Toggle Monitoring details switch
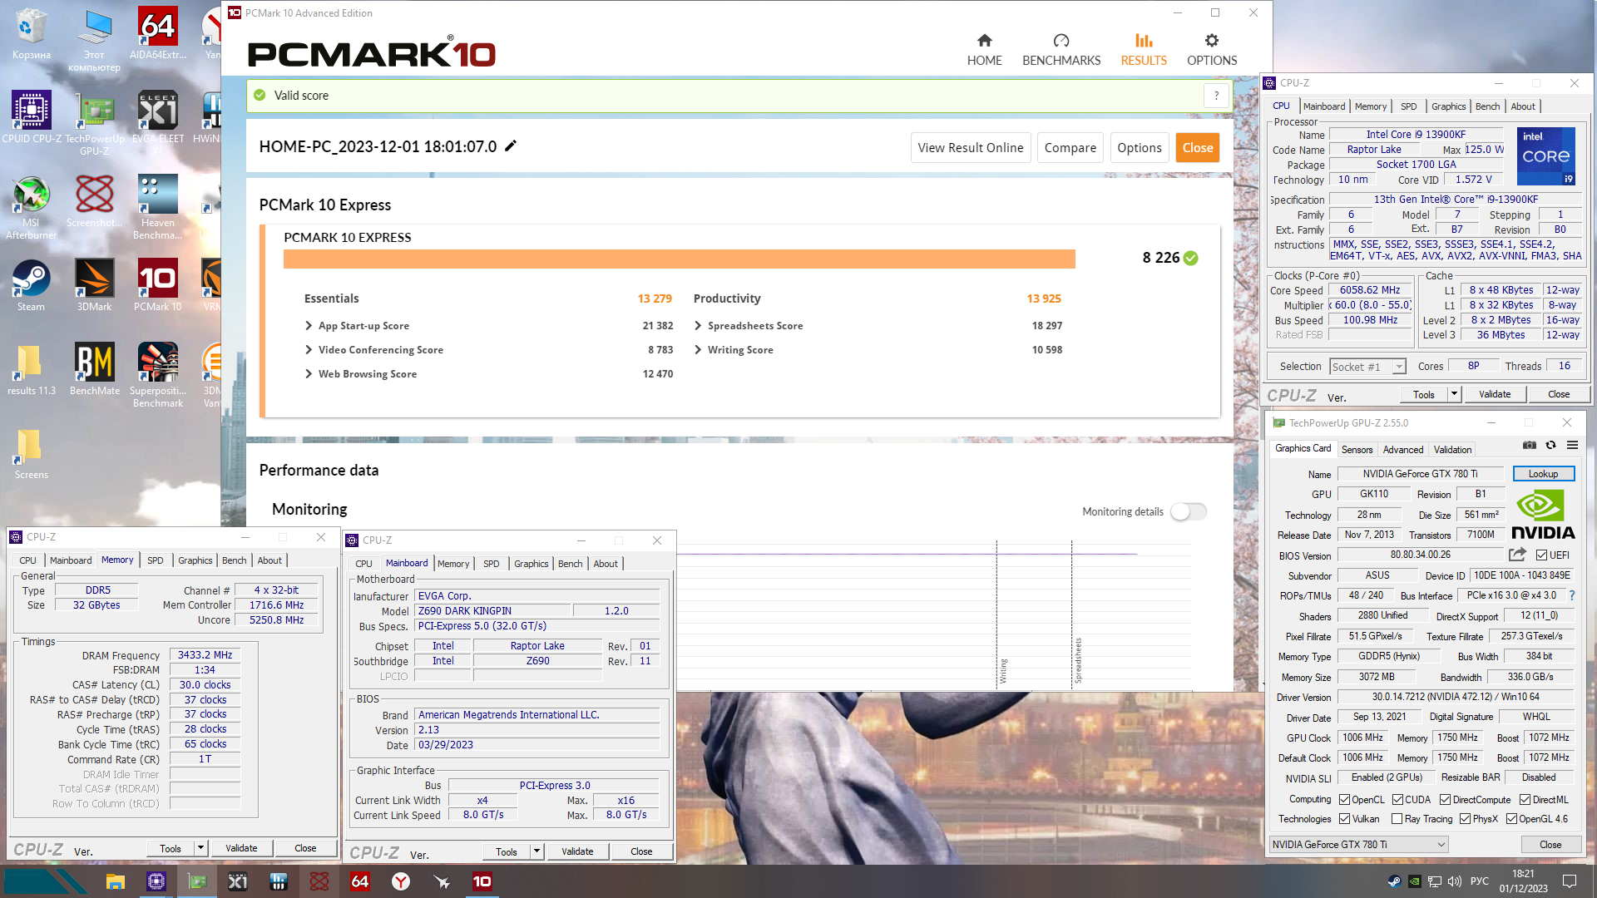Viewport: 1597px width, 898px height. (x=1189, y=511)
